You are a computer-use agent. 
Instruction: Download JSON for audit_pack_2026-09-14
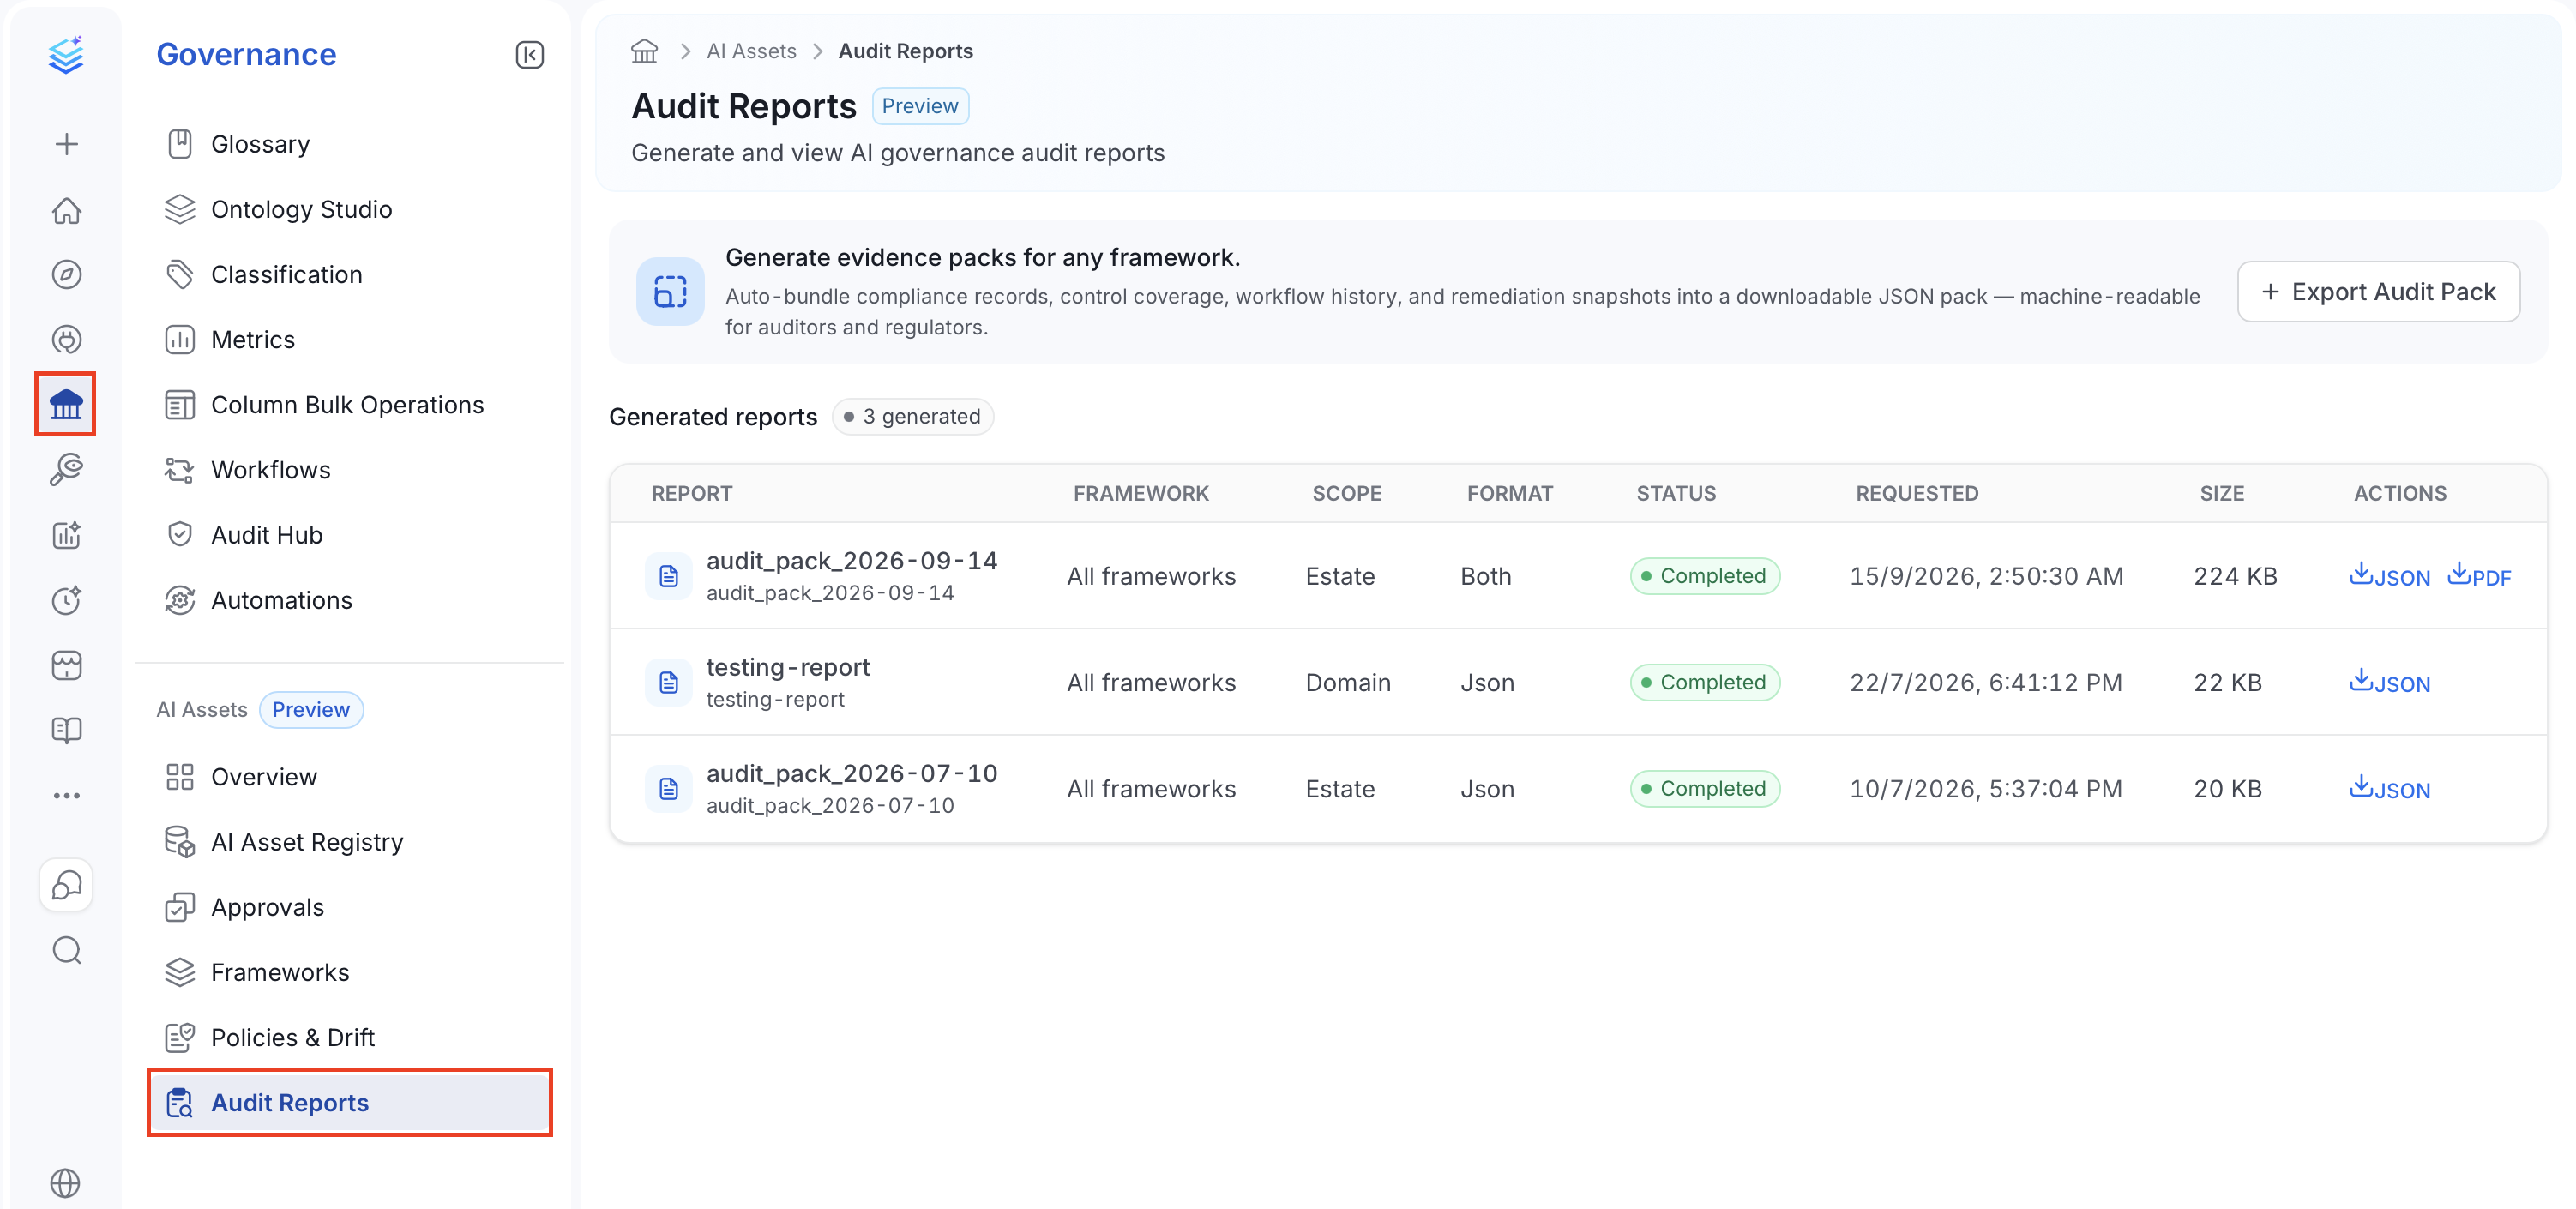click(x=2389, y=576)
